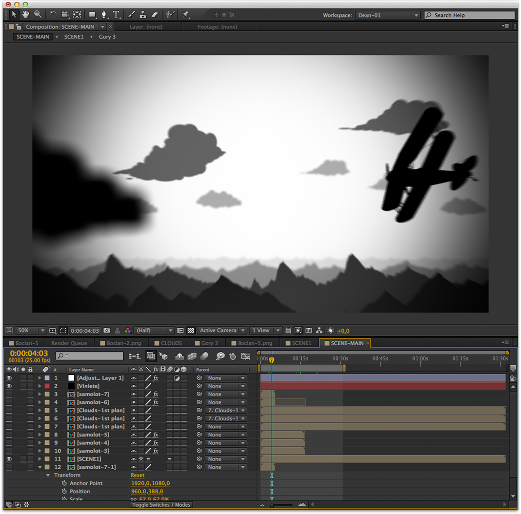Switch to the SCENE1 timeline tab
This screenshot has width=521, height=514.
(298, 343)
